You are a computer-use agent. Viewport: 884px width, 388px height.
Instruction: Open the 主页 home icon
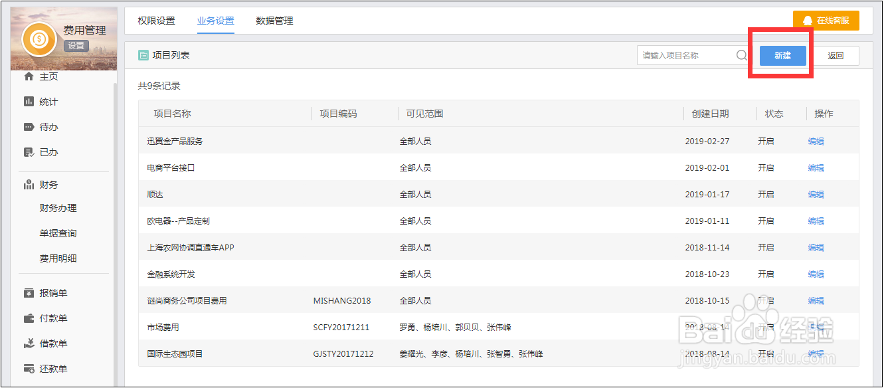pyautogui.click(x=29, y=76)
